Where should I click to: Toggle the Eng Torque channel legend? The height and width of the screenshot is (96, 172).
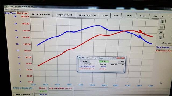point(164,47)
